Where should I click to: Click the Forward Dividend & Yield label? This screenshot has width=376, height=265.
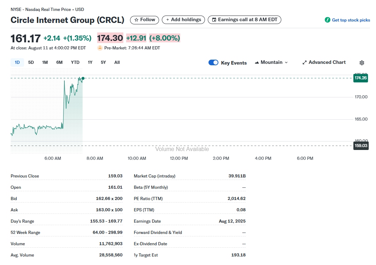[158, 233]
